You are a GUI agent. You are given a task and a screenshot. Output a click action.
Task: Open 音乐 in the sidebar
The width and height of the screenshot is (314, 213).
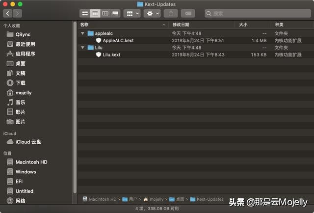[16, 102]
